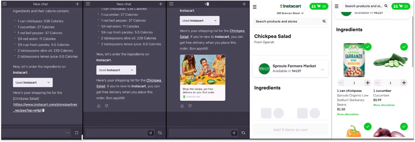Click search magnifier in 'Search products and stores' field
This screenshot has width=415, height=142.
pyautogui.click(x=324, y=21)
